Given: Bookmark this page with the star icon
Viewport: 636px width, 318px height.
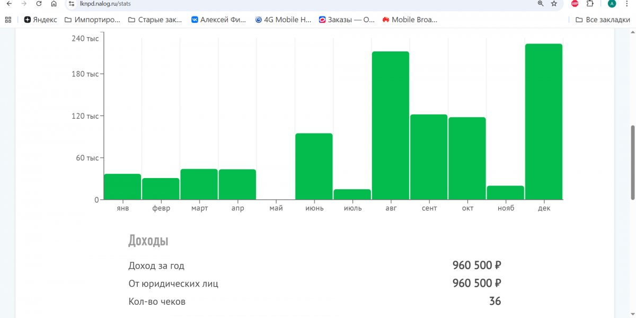Looking at the screenshot, I should pos(554,4).
